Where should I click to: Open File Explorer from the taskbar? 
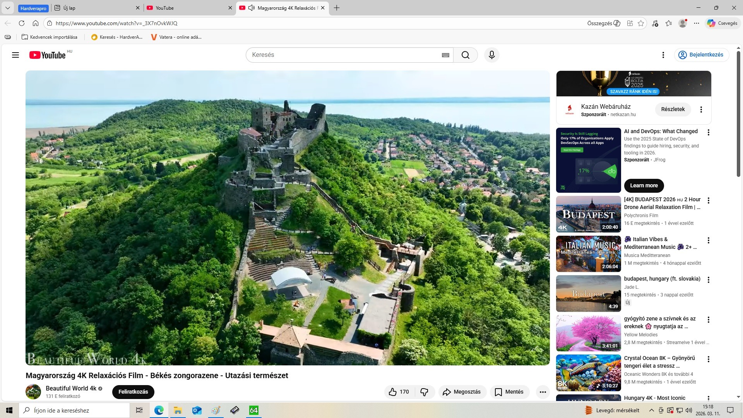tap(178, 410)
